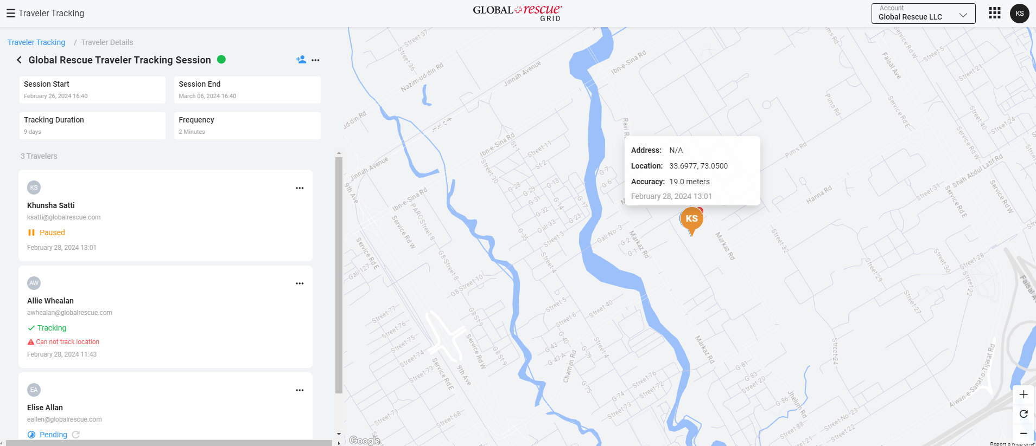
Task: Open the KS user profile avatar
Action: tap(1019, 14)
